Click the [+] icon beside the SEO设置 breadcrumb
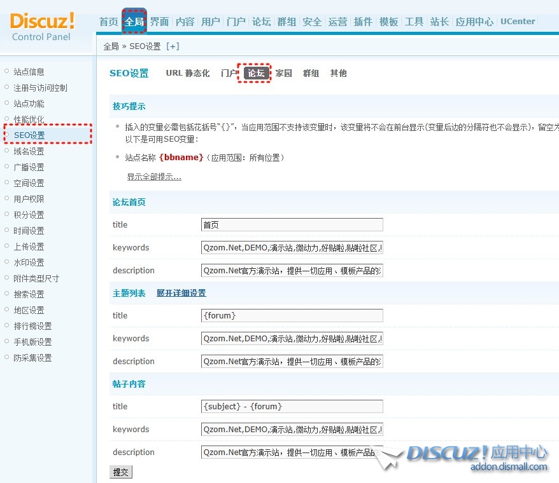Image resolution: width=559 pixels, height=483 pixels. [172, 46]
